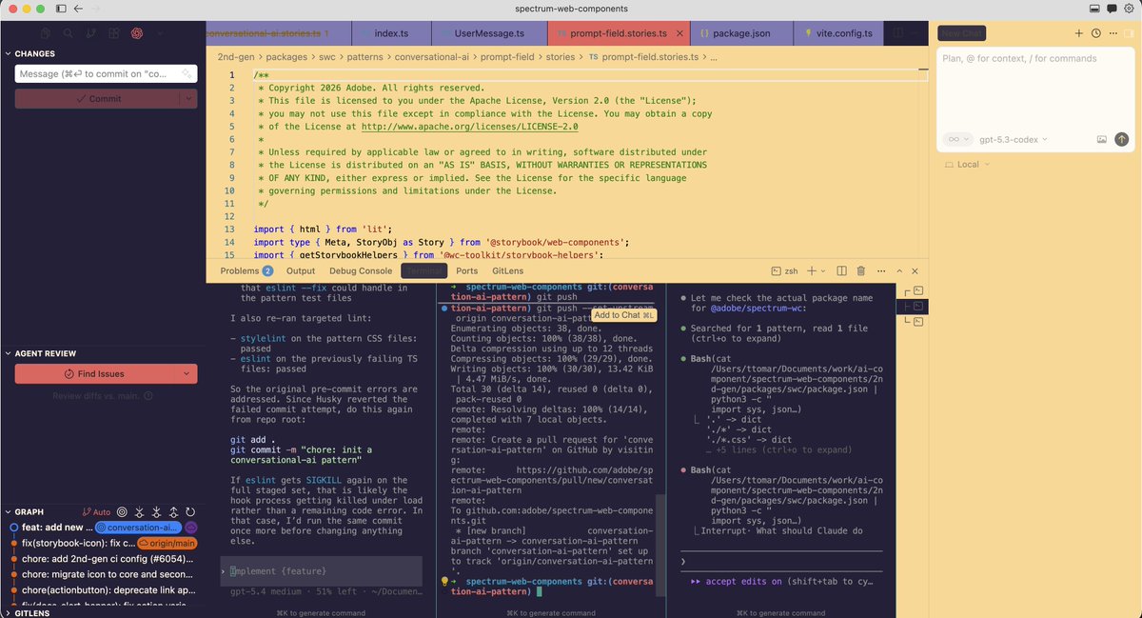
Task: Send the chat message with the arrow button
Action: (1122, 139)
